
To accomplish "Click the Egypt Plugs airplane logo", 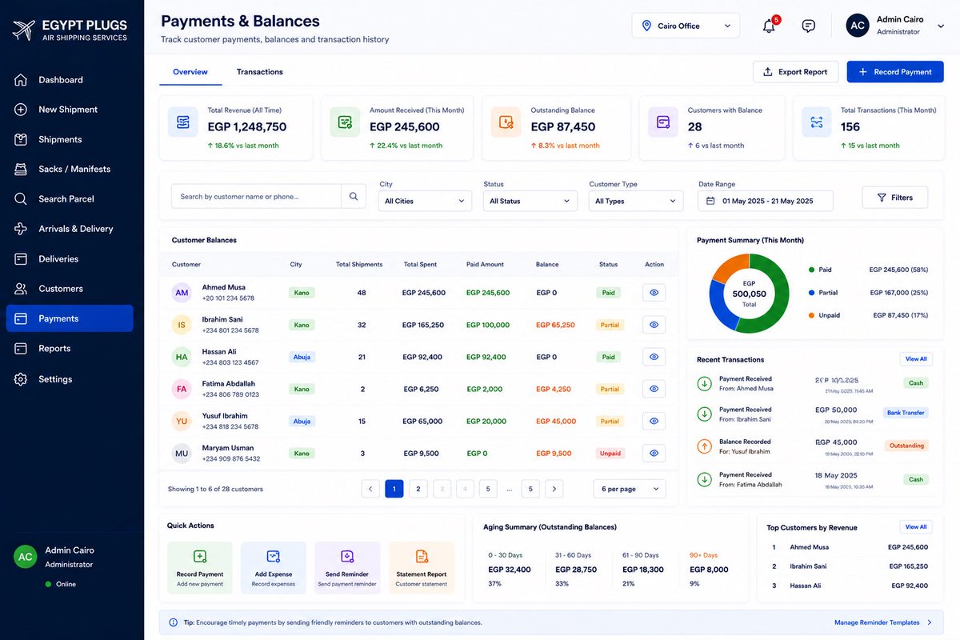I will tap(24, 30).
